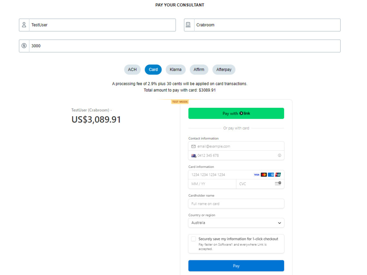The height and width of the screenshot is (275, 367).
Task: Click the 'TestUser (Crabroom) -' label
Action: click(x=91, y=110)
